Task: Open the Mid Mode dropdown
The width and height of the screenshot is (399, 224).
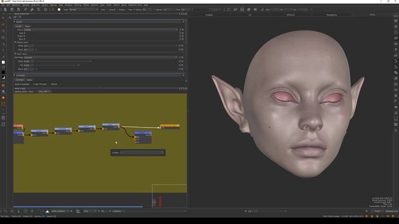Action: click(x=101, y=57)
